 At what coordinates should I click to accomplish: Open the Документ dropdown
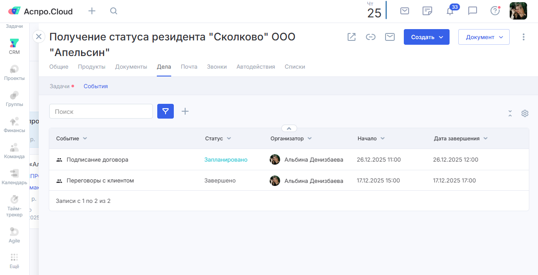click(x=484, y=37)
